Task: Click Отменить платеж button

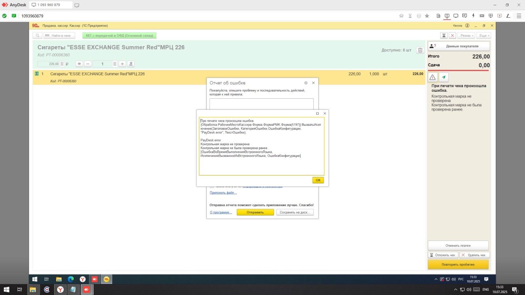Action: 458,246
